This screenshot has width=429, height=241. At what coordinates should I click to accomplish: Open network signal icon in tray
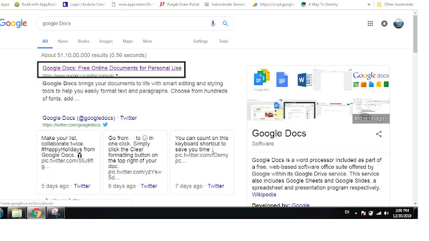(x=379, y=213)
